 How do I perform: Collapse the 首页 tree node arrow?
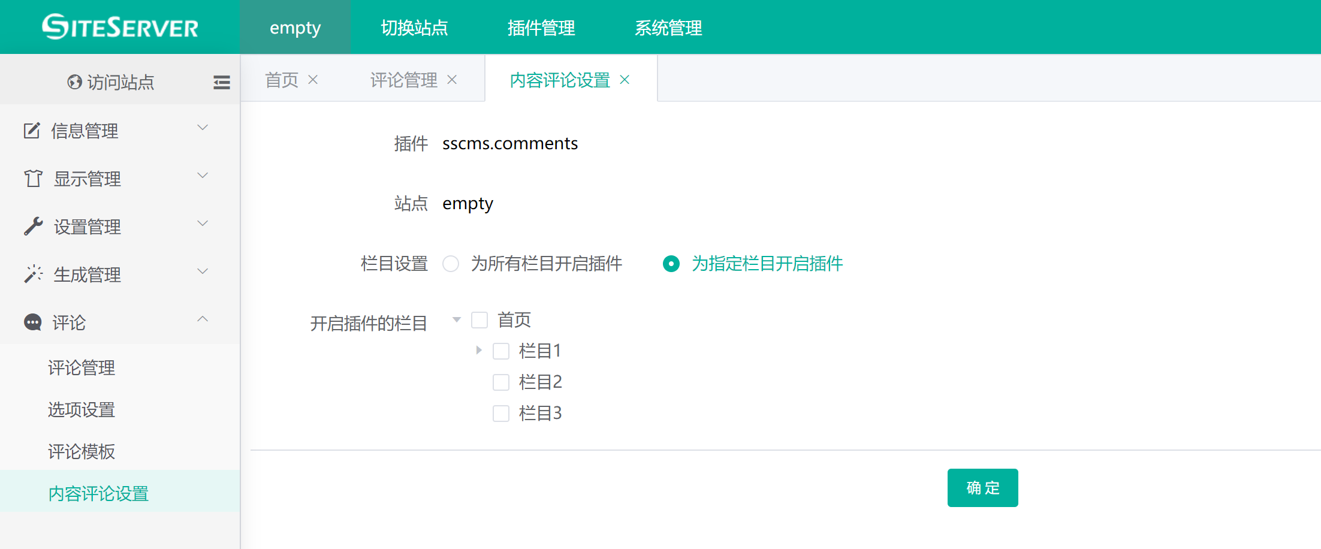point(457,319)
